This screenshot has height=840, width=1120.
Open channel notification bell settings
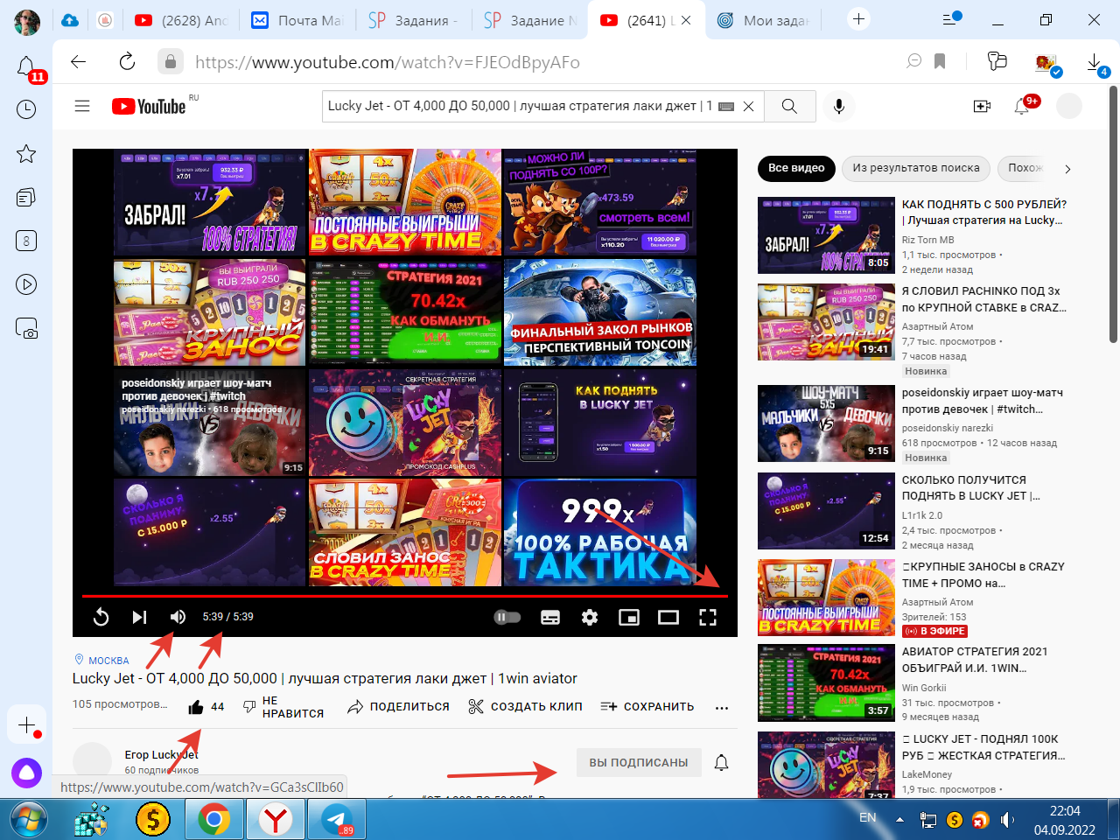click(721, 762)
